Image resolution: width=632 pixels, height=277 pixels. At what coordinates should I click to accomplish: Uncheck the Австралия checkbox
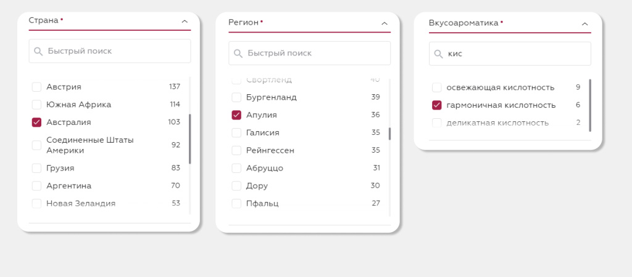coord(36,122)
